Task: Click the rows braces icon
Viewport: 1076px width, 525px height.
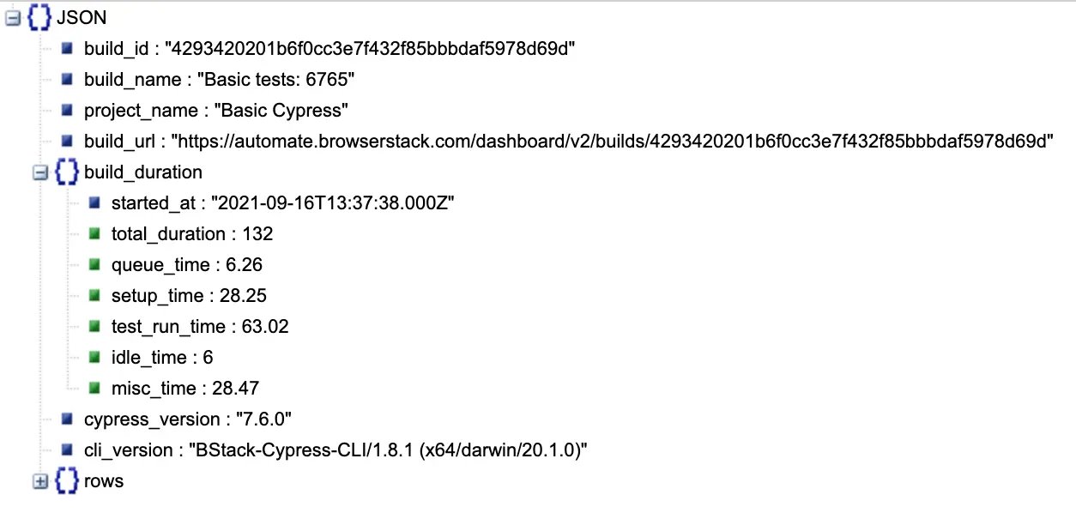Action: point(66,481)
